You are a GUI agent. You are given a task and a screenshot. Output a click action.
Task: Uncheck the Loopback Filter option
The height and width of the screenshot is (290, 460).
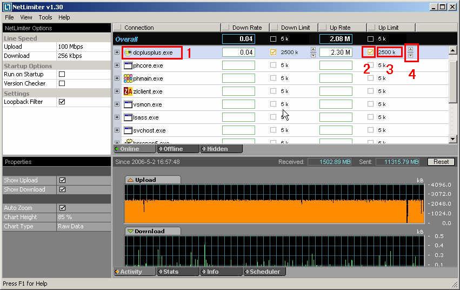(62, 102)
